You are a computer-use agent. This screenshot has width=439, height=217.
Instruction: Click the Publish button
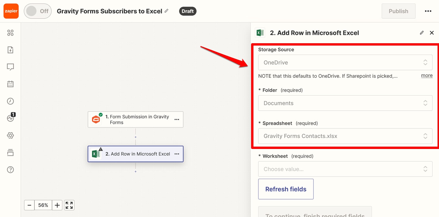[398, 11]
